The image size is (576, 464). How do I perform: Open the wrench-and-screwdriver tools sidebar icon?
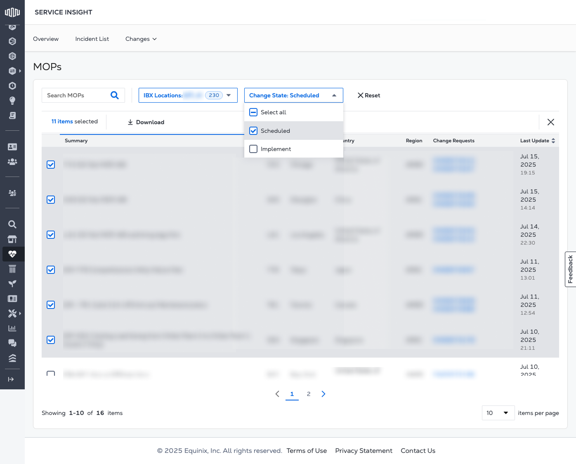tap(12, 313)
